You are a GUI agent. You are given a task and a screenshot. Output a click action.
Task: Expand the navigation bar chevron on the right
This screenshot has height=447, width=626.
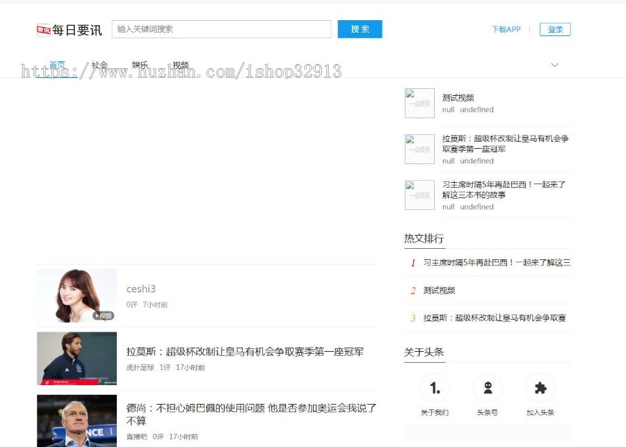pyautogui.click(x=554, y=63)
